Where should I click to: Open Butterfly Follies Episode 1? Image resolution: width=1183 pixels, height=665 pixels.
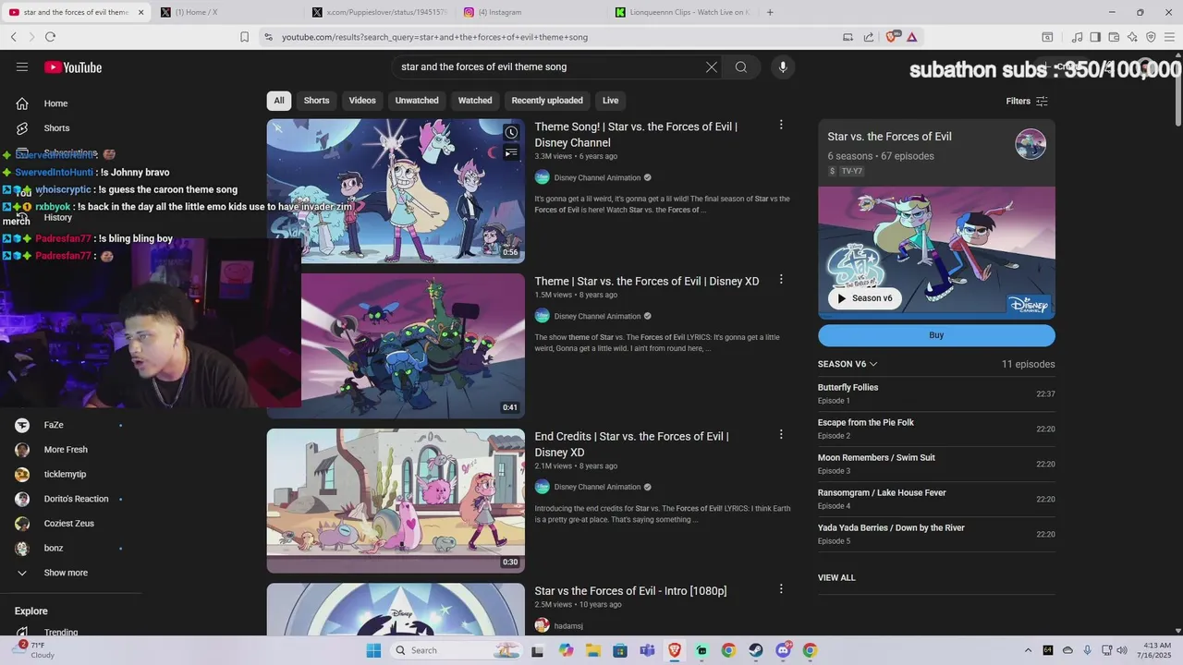click(x=936, y=393)
